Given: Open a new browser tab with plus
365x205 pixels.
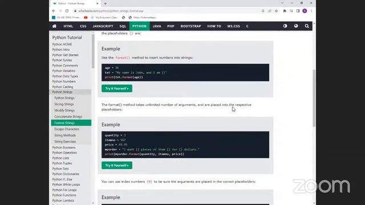Looking at the screenshot, I should tap(105, 3).
